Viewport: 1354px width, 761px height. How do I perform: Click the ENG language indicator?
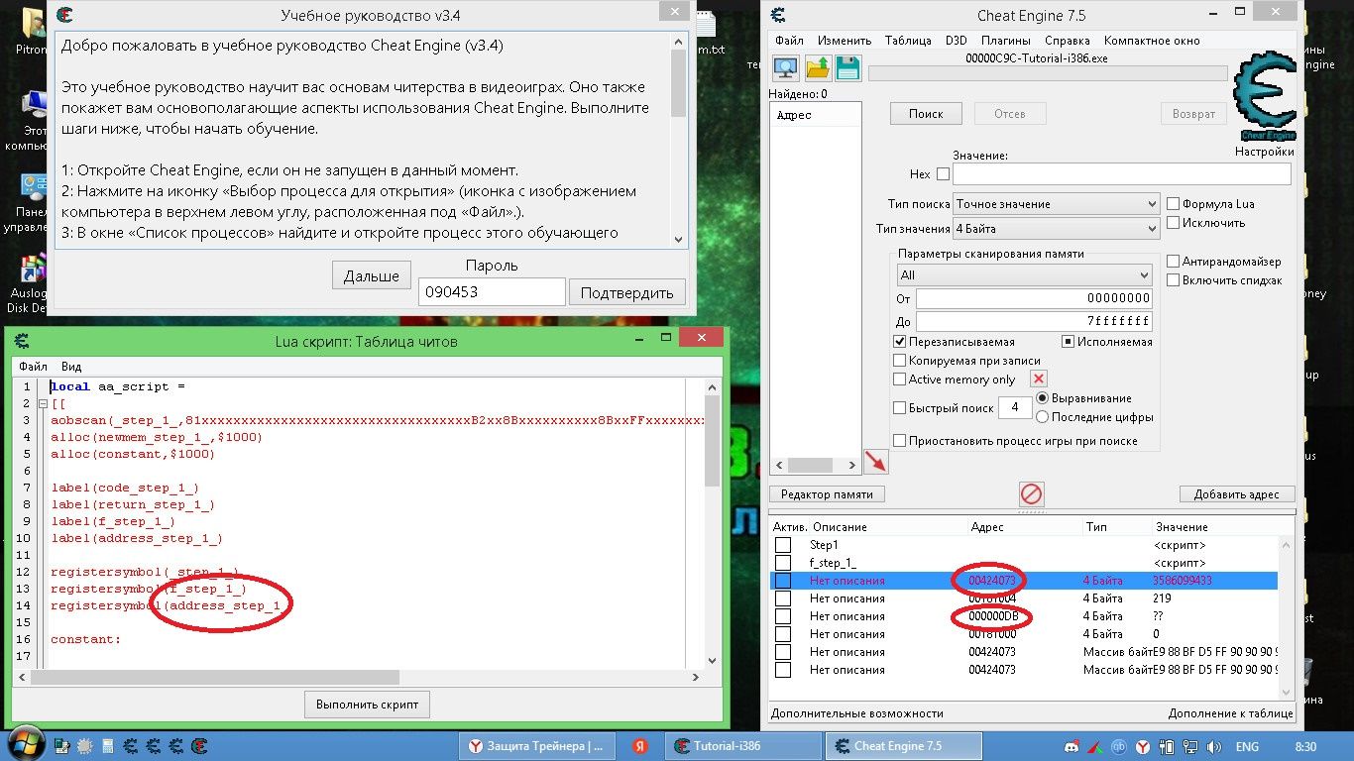click(1247, 746)
